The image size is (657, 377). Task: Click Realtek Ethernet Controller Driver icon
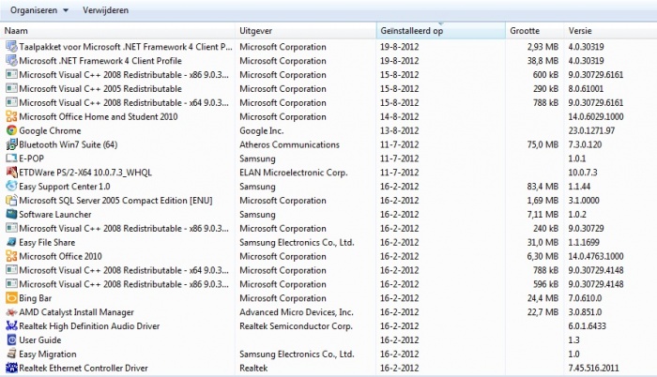pos(11,368)
